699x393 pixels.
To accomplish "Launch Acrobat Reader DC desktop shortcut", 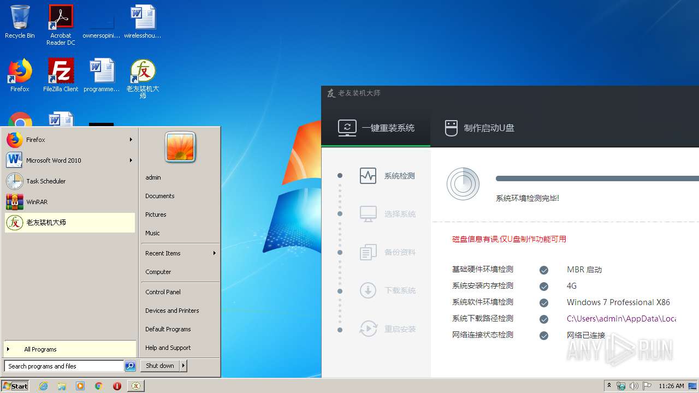I will (61, 25).
